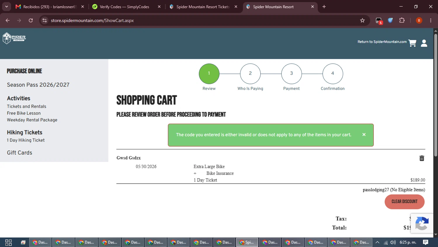438x247 pixels.
Task: Open the Chrome three-dot menu
Action: point(431,20)
